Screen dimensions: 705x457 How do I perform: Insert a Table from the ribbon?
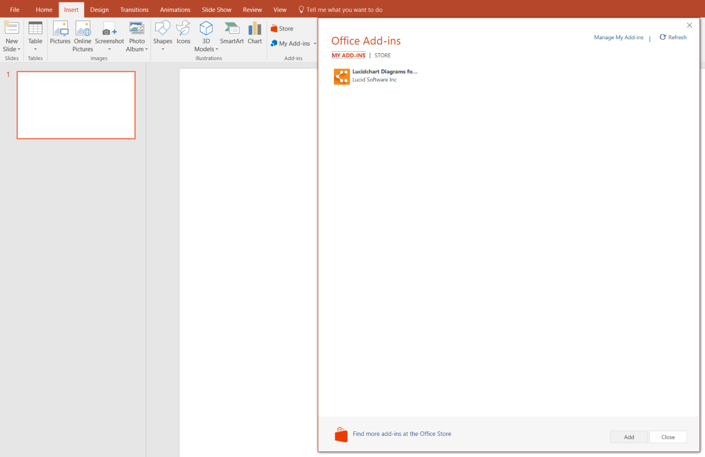[35, 36]
